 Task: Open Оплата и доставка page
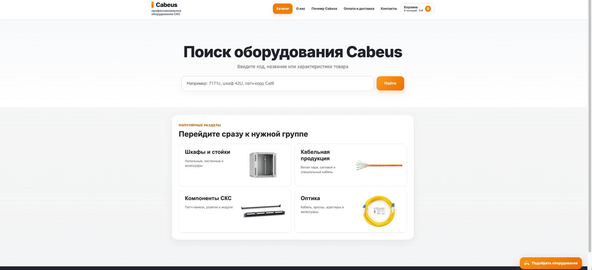[x=359, y=9]
